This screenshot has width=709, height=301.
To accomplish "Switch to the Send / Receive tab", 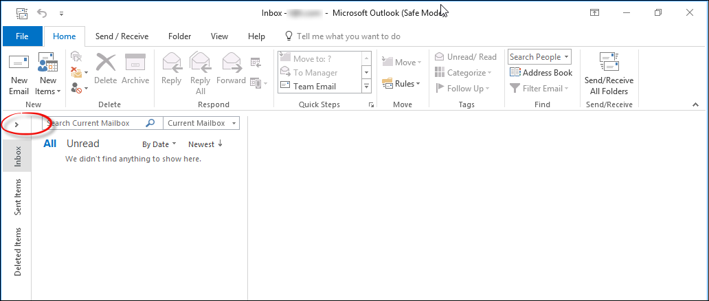I will [122, 36].
